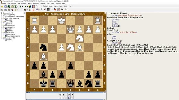Open the dropdown beside the insert comment icon
Screen dimensions: 179x100
(x=39, y=9)
